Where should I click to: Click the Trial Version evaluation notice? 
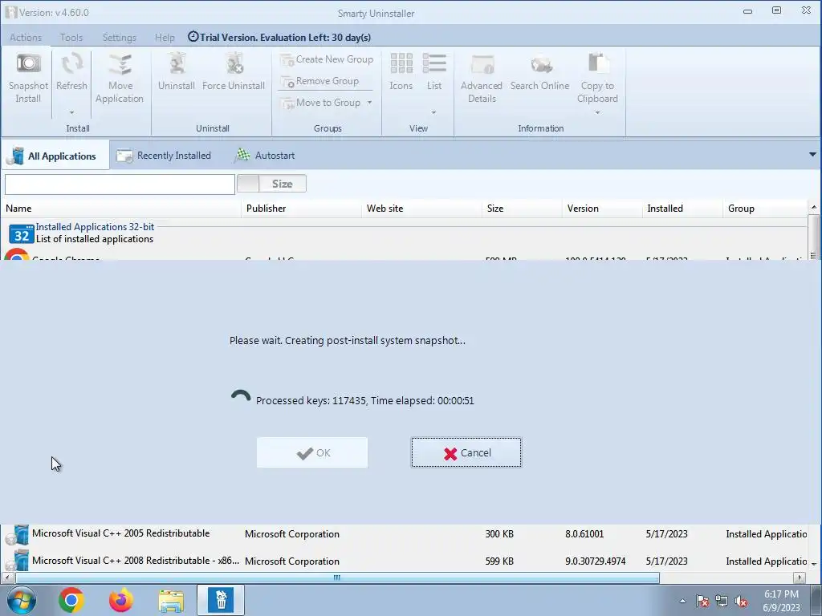pos(279,37)
